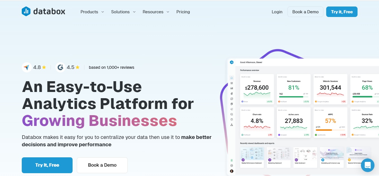Open the Login page
Screen dimensions: 379x176
pyautogui.click(x=277, y=12)
